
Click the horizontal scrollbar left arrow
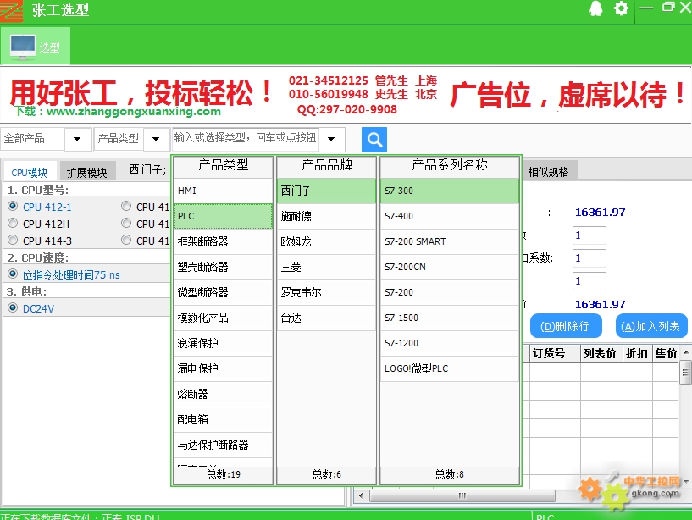[361, 495]
